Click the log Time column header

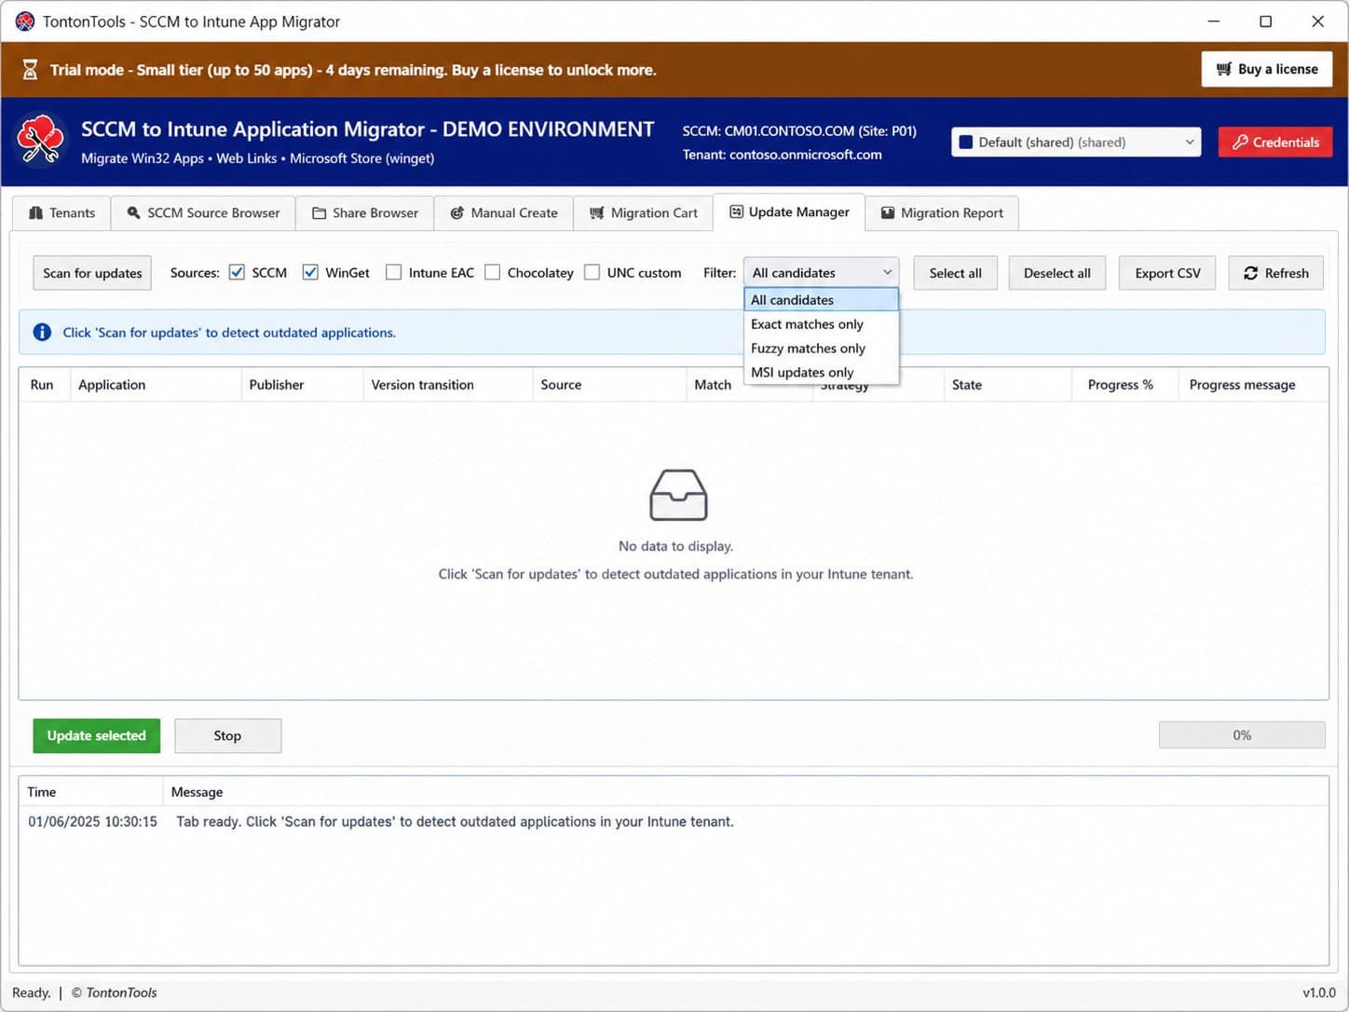click(90, 792)
